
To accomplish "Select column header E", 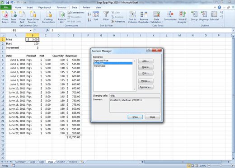I will pos(73,36).
